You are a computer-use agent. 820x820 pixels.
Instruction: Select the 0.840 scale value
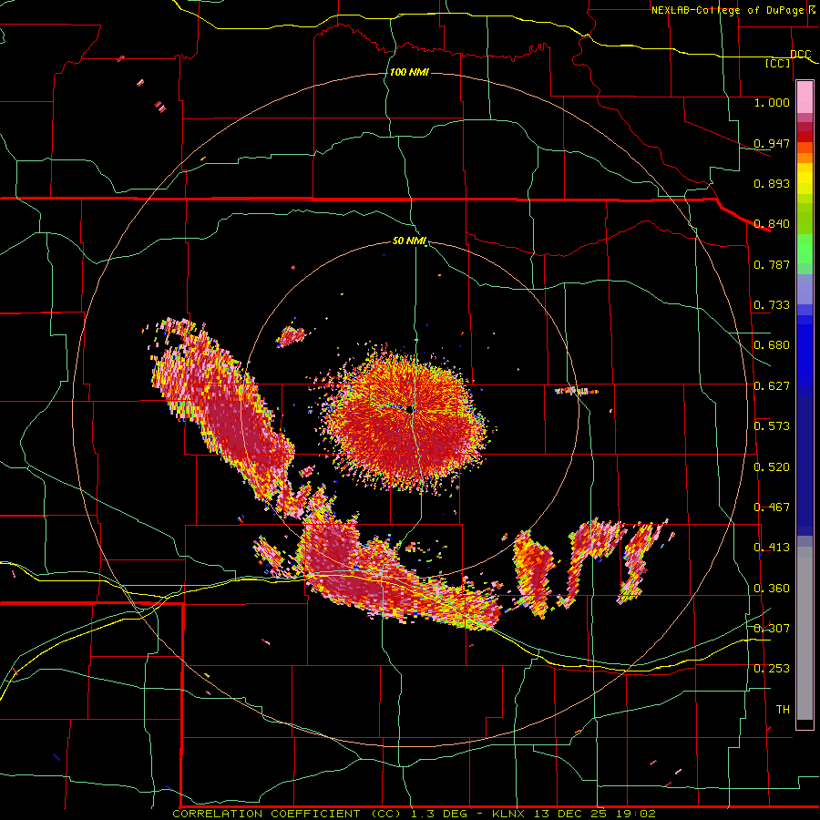pos(772,224)
